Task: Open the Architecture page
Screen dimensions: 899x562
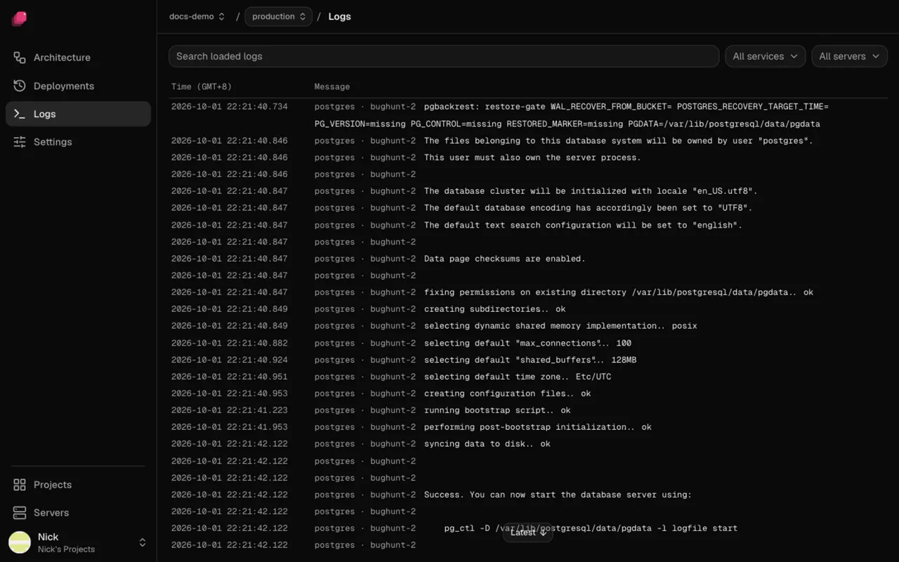Action: [x=78, y=58]
